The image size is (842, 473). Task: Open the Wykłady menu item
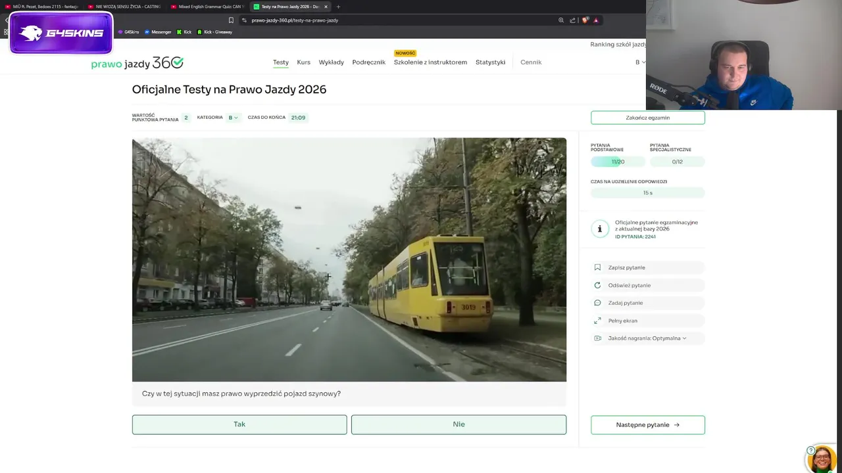pyautogui.click(x=331, y=62)
